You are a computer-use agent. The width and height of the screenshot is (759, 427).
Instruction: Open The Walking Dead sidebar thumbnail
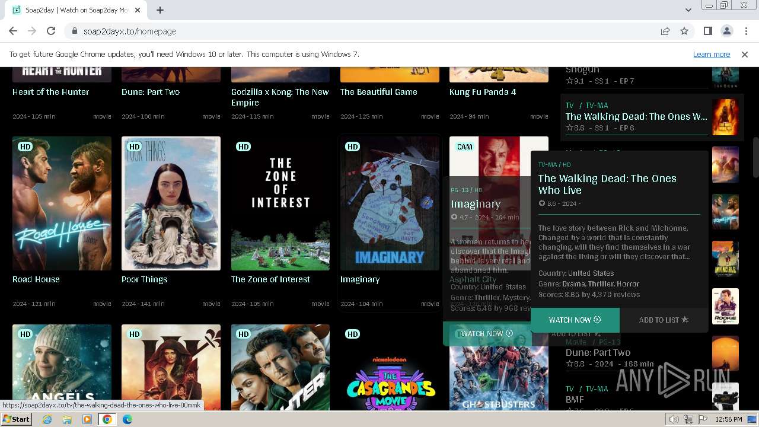point(725,117)
